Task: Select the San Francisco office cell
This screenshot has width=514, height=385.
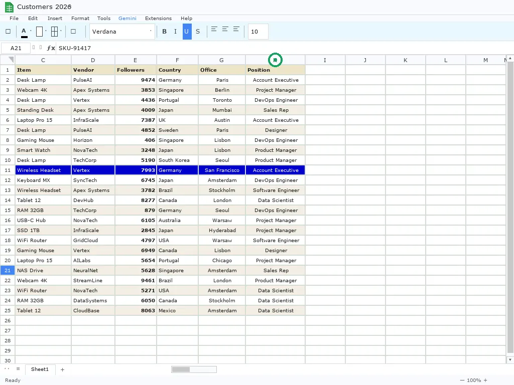Action: 222,170
